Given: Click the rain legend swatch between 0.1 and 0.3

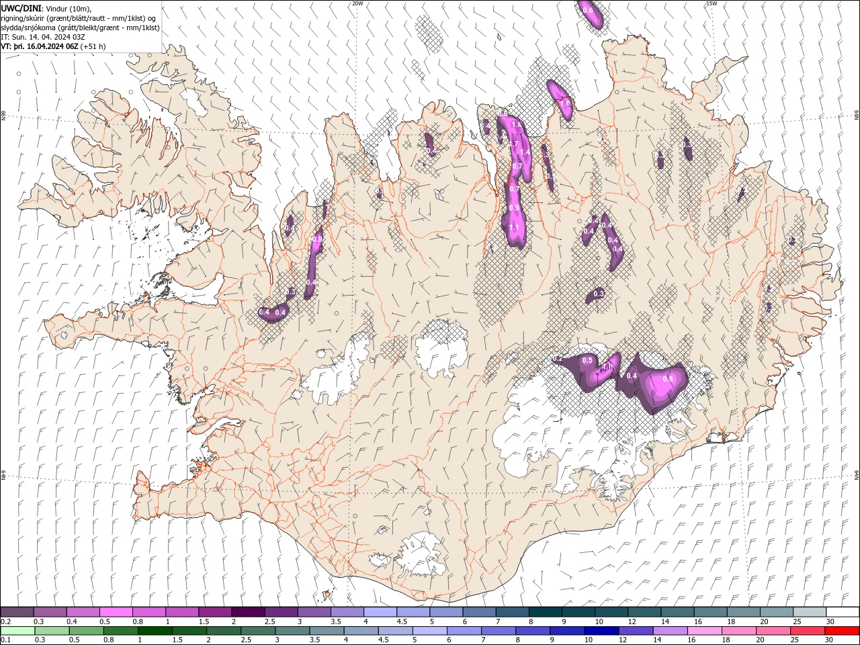Looking at the screenshot, I should point(17,631).
